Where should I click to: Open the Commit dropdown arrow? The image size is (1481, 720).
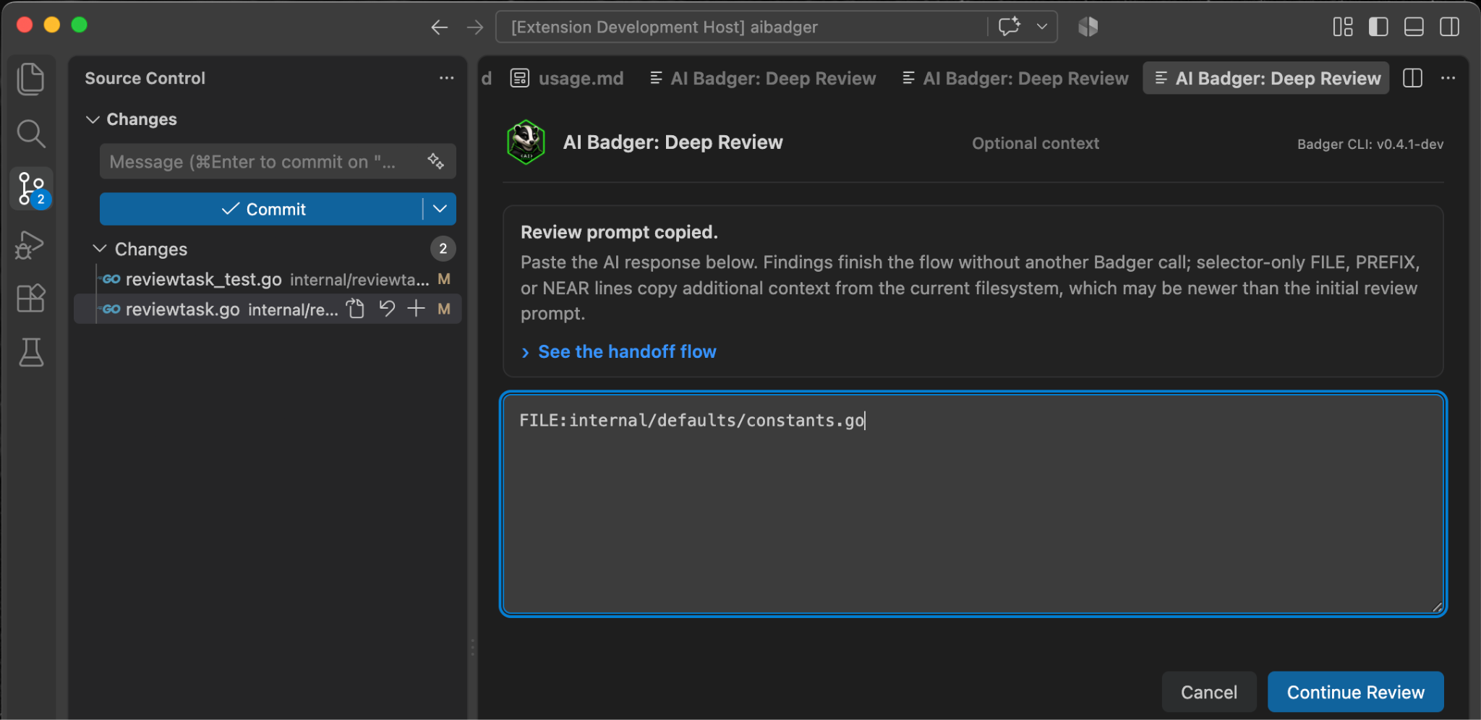(440, 209)
